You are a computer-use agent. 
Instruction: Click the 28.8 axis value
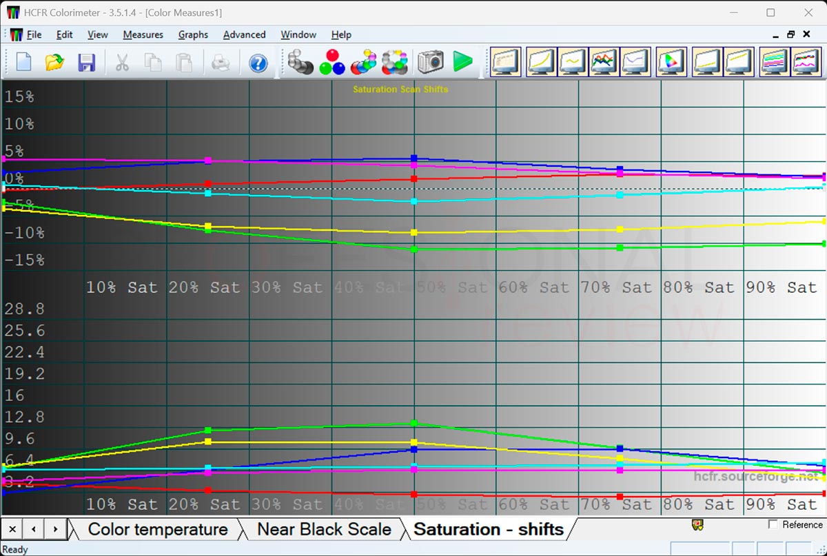point(25,309)
